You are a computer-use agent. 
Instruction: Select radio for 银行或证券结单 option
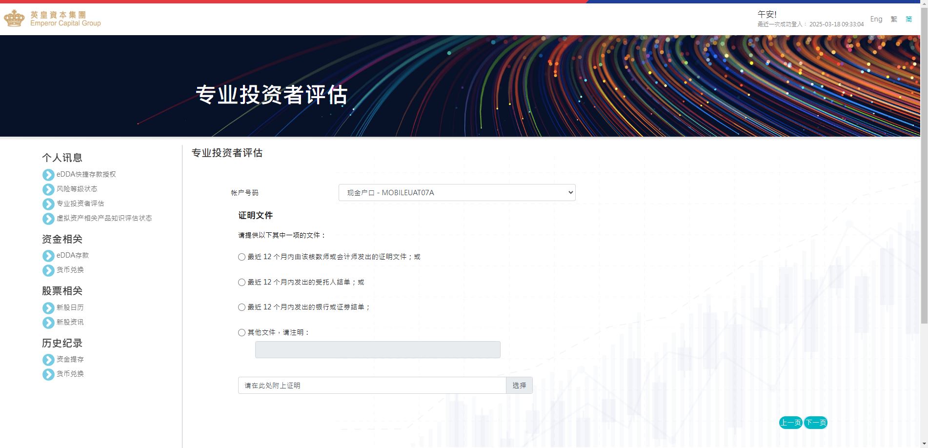tap(242, 307)
